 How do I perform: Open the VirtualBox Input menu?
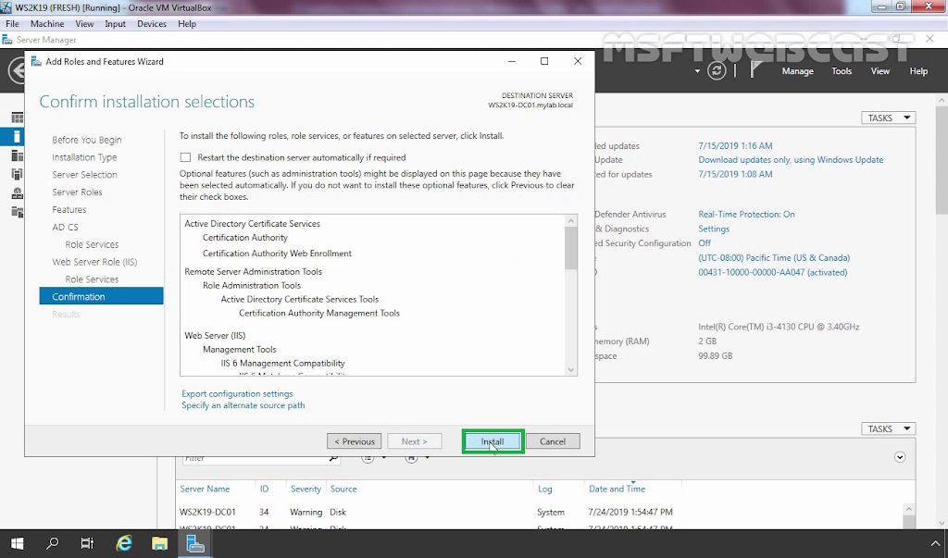point(115,23)
